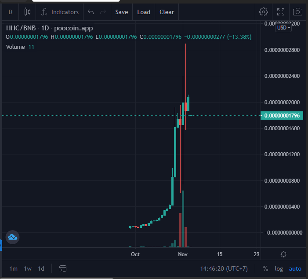The width and height of the screenshot is (308, 279).
Task: Click the Volume indicator label
Action: pos(15,47)
